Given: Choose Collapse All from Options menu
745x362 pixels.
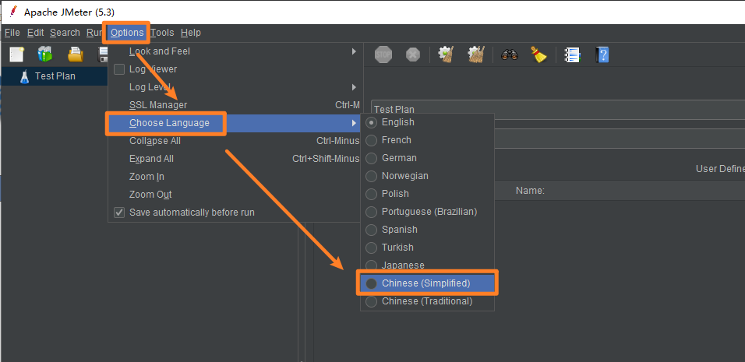Looking at the screenshot, I should click(235, 141).
